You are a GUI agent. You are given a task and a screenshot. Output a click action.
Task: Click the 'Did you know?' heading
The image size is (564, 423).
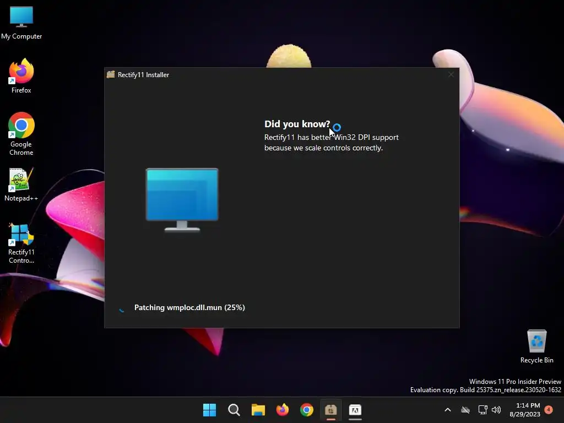click(x=297, y=124)
